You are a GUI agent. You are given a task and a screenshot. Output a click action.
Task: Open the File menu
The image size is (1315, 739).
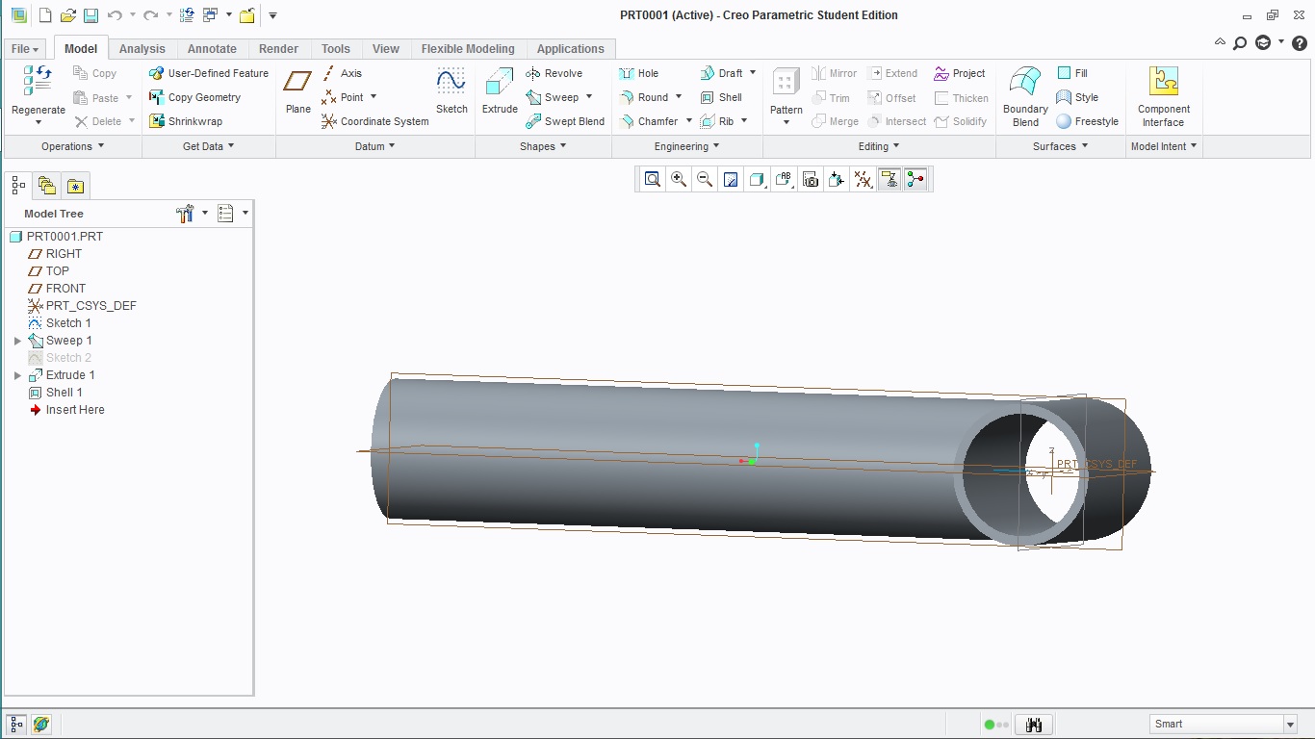pos(25,49)
